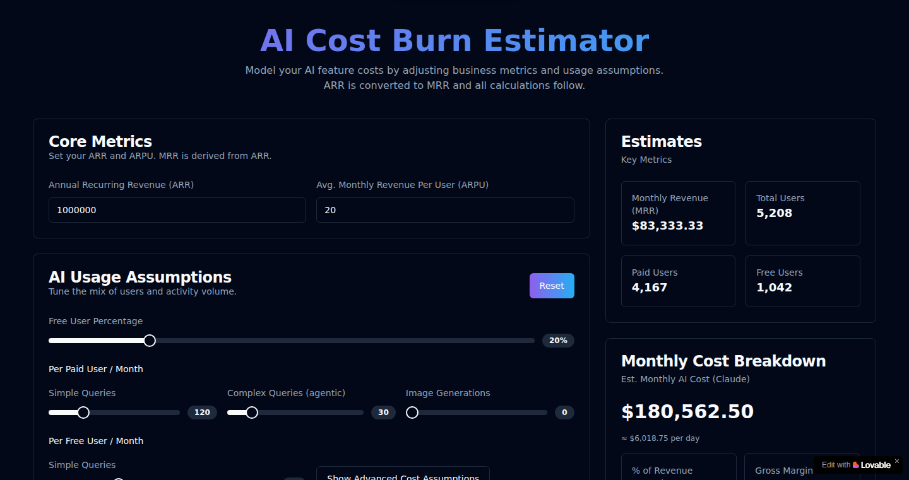
Task: Click the Free User Percentage slider handle
Action: pyautogui.click(x=150, y=341)
